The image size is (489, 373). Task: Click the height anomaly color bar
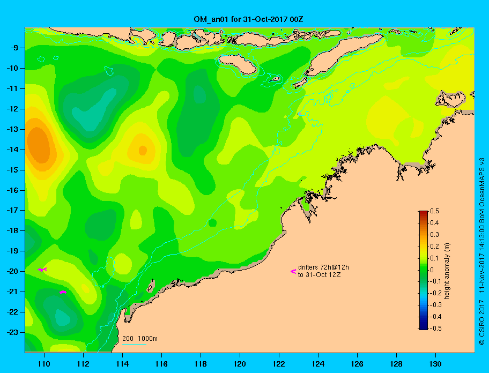pyautogui.click(x=424, y=270)
